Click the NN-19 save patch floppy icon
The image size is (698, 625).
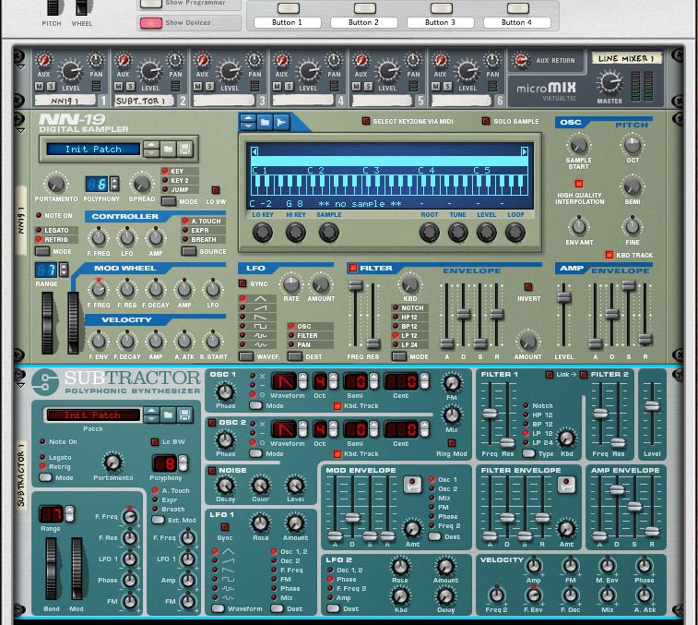[184, 149]
